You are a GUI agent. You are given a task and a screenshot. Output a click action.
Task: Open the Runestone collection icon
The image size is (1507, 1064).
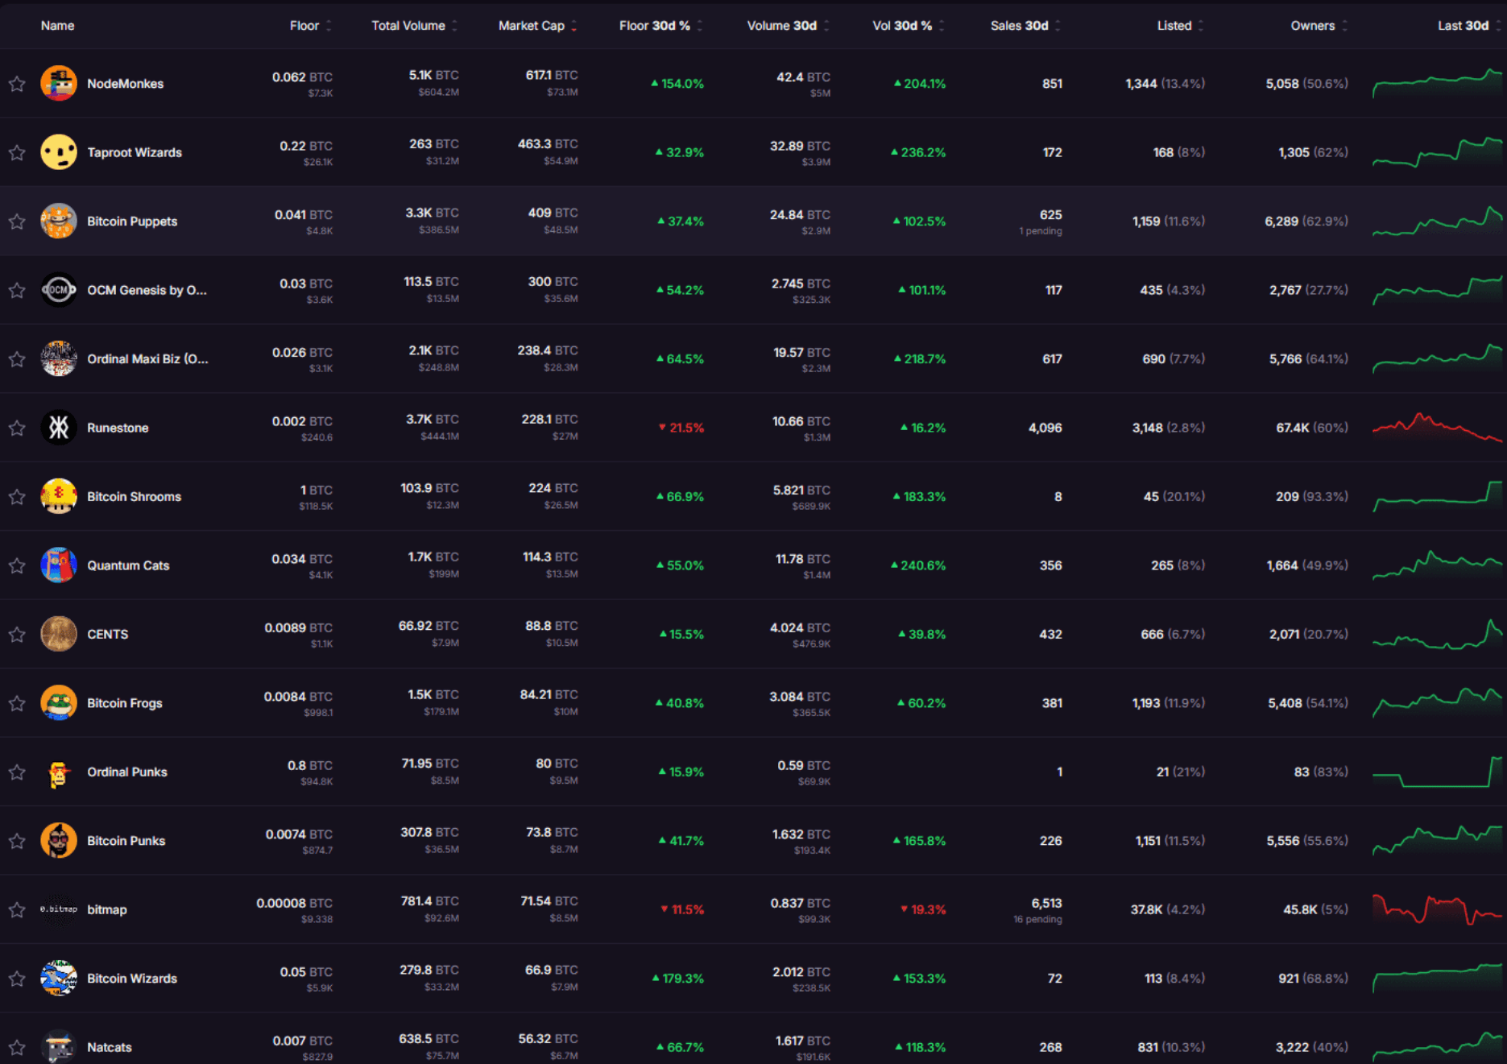59,428
